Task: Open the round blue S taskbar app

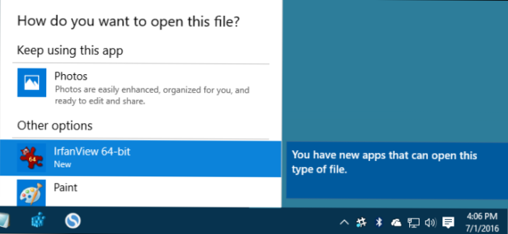Action: click(x=73, y=221)
